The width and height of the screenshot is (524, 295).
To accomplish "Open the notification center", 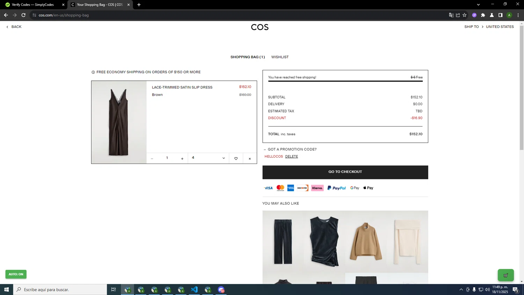I will point(515,289).
